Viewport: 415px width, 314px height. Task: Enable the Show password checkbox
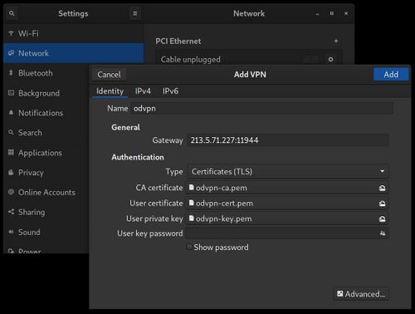point(189,247)
